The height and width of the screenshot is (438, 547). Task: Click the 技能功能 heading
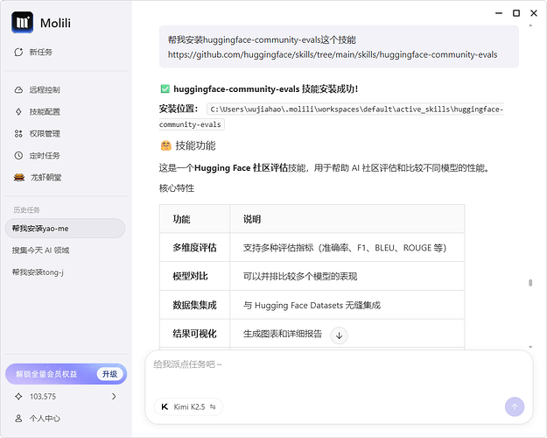195,145
